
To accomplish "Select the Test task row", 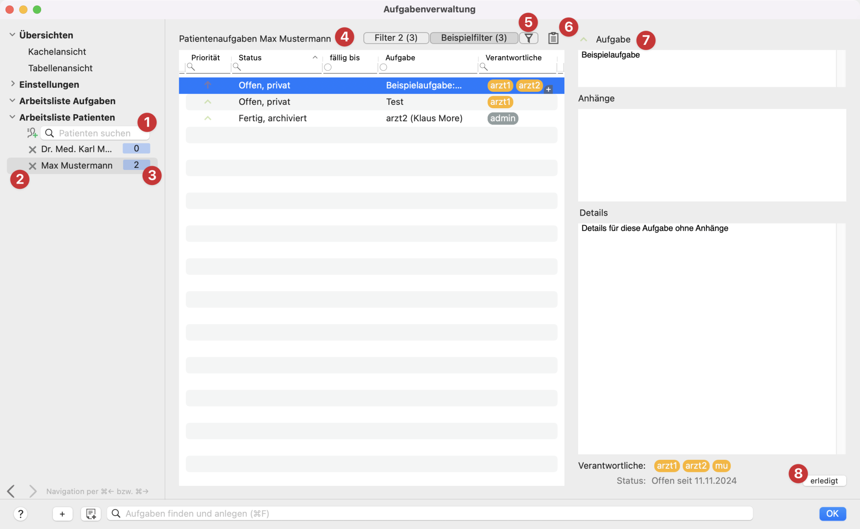I will click(371, 102).
